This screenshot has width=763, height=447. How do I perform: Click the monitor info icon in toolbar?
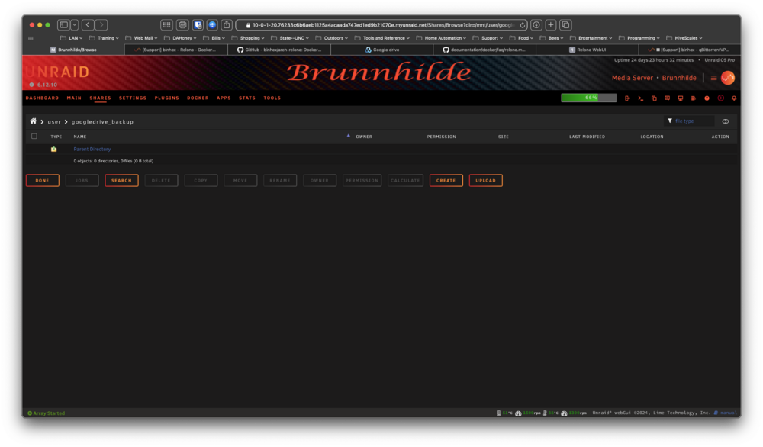point(681,98)
